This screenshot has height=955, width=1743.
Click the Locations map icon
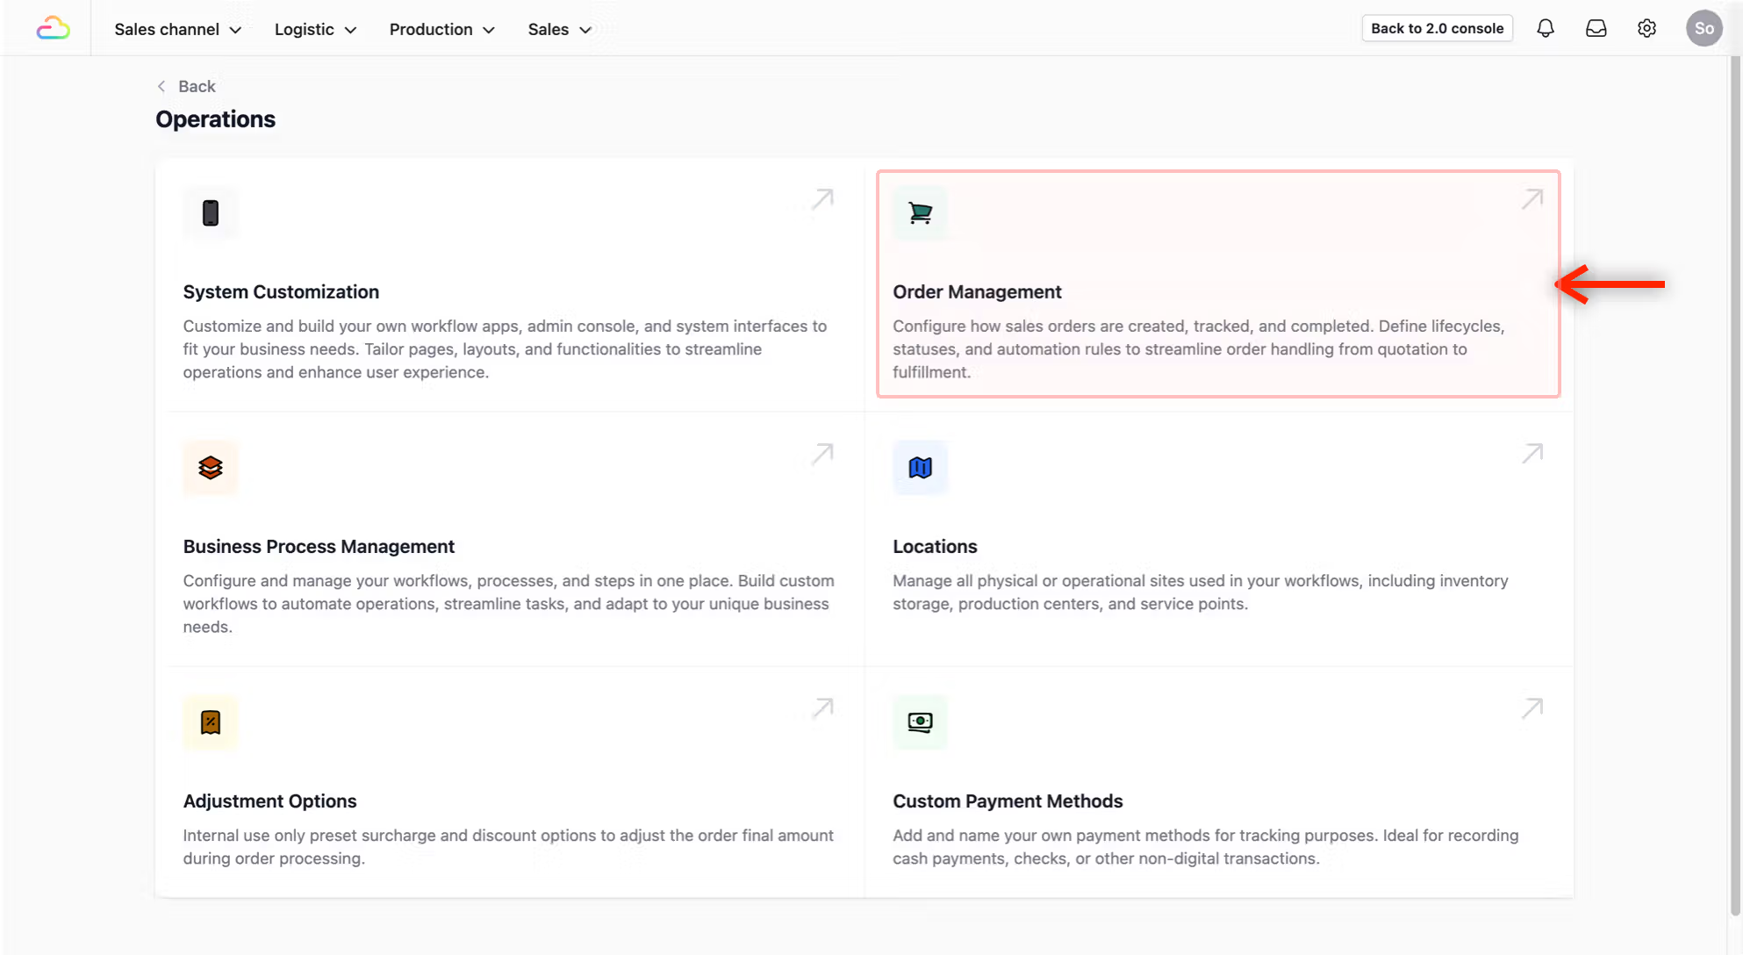click(x=920, y=468)
